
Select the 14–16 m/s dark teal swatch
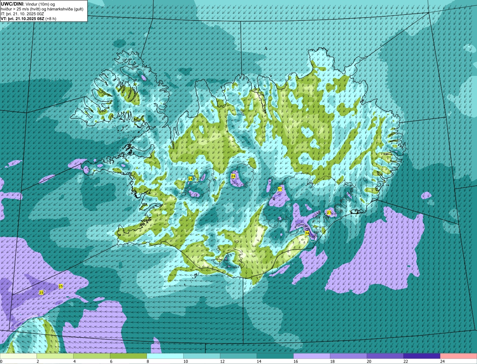(x=275, y=356)
